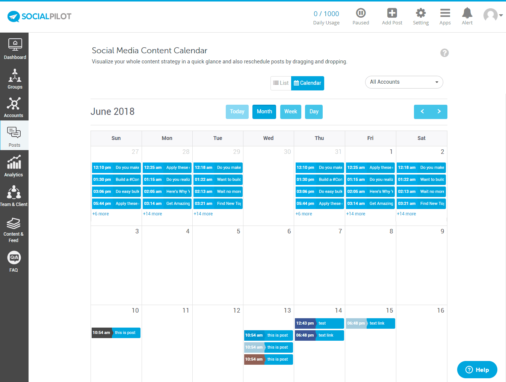Click the Wed column header

tap(268, 138)
